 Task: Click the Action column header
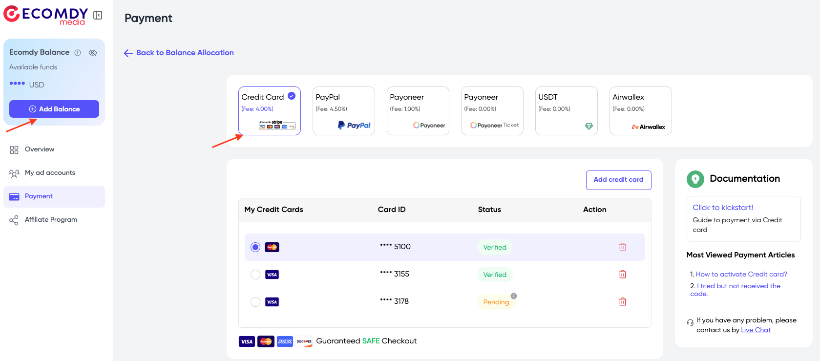pos(595,210)
